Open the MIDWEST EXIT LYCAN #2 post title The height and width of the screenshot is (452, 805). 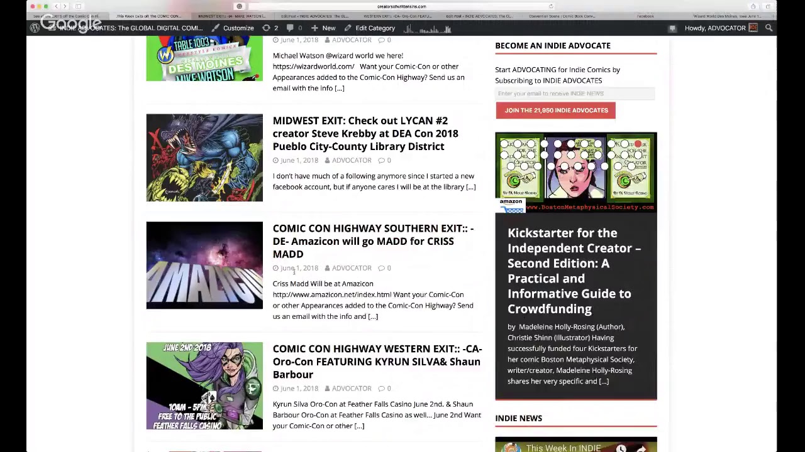[365, 134]
